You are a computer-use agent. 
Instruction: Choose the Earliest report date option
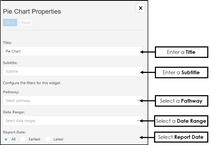click(x=23, y=139)
